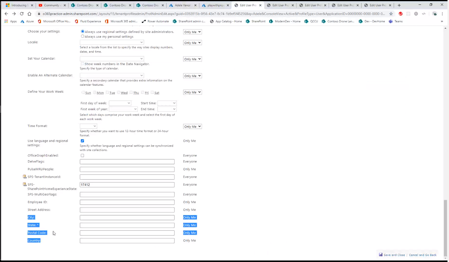Switch to the Adele Vance browser tab
This screenshot has width=449, height=262.
pos(182,5)
